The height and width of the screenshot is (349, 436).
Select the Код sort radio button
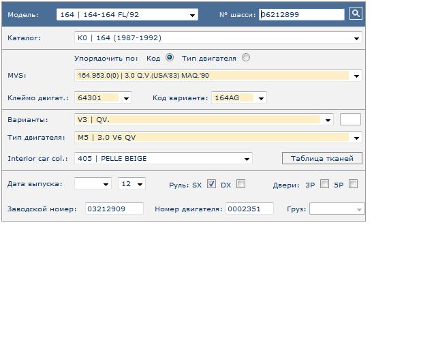170,57
